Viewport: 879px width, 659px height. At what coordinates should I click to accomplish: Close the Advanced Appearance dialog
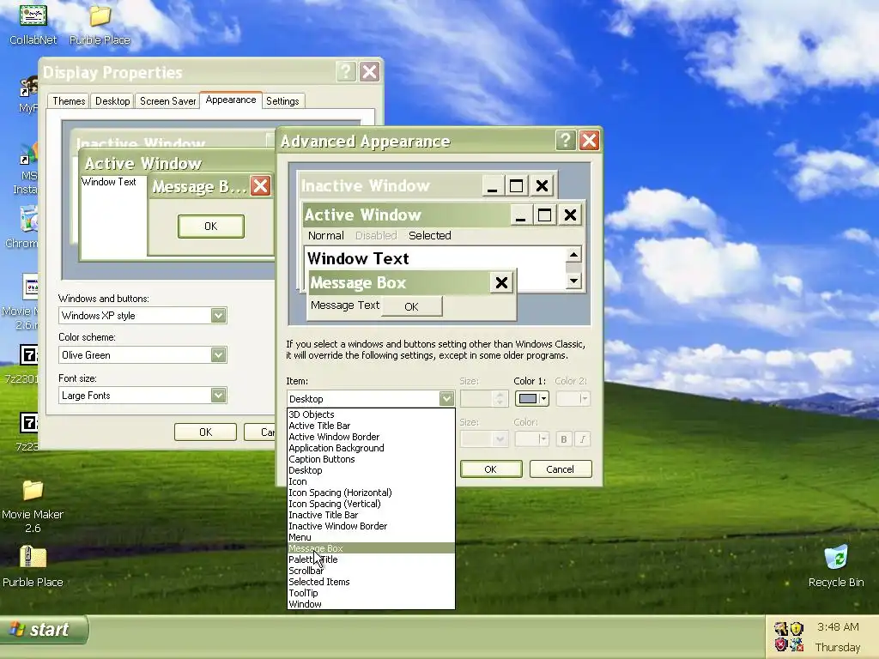pos(589,140)
